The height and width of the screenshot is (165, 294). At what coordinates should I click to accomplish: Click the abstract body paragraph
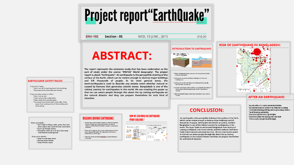click(126, 83)
